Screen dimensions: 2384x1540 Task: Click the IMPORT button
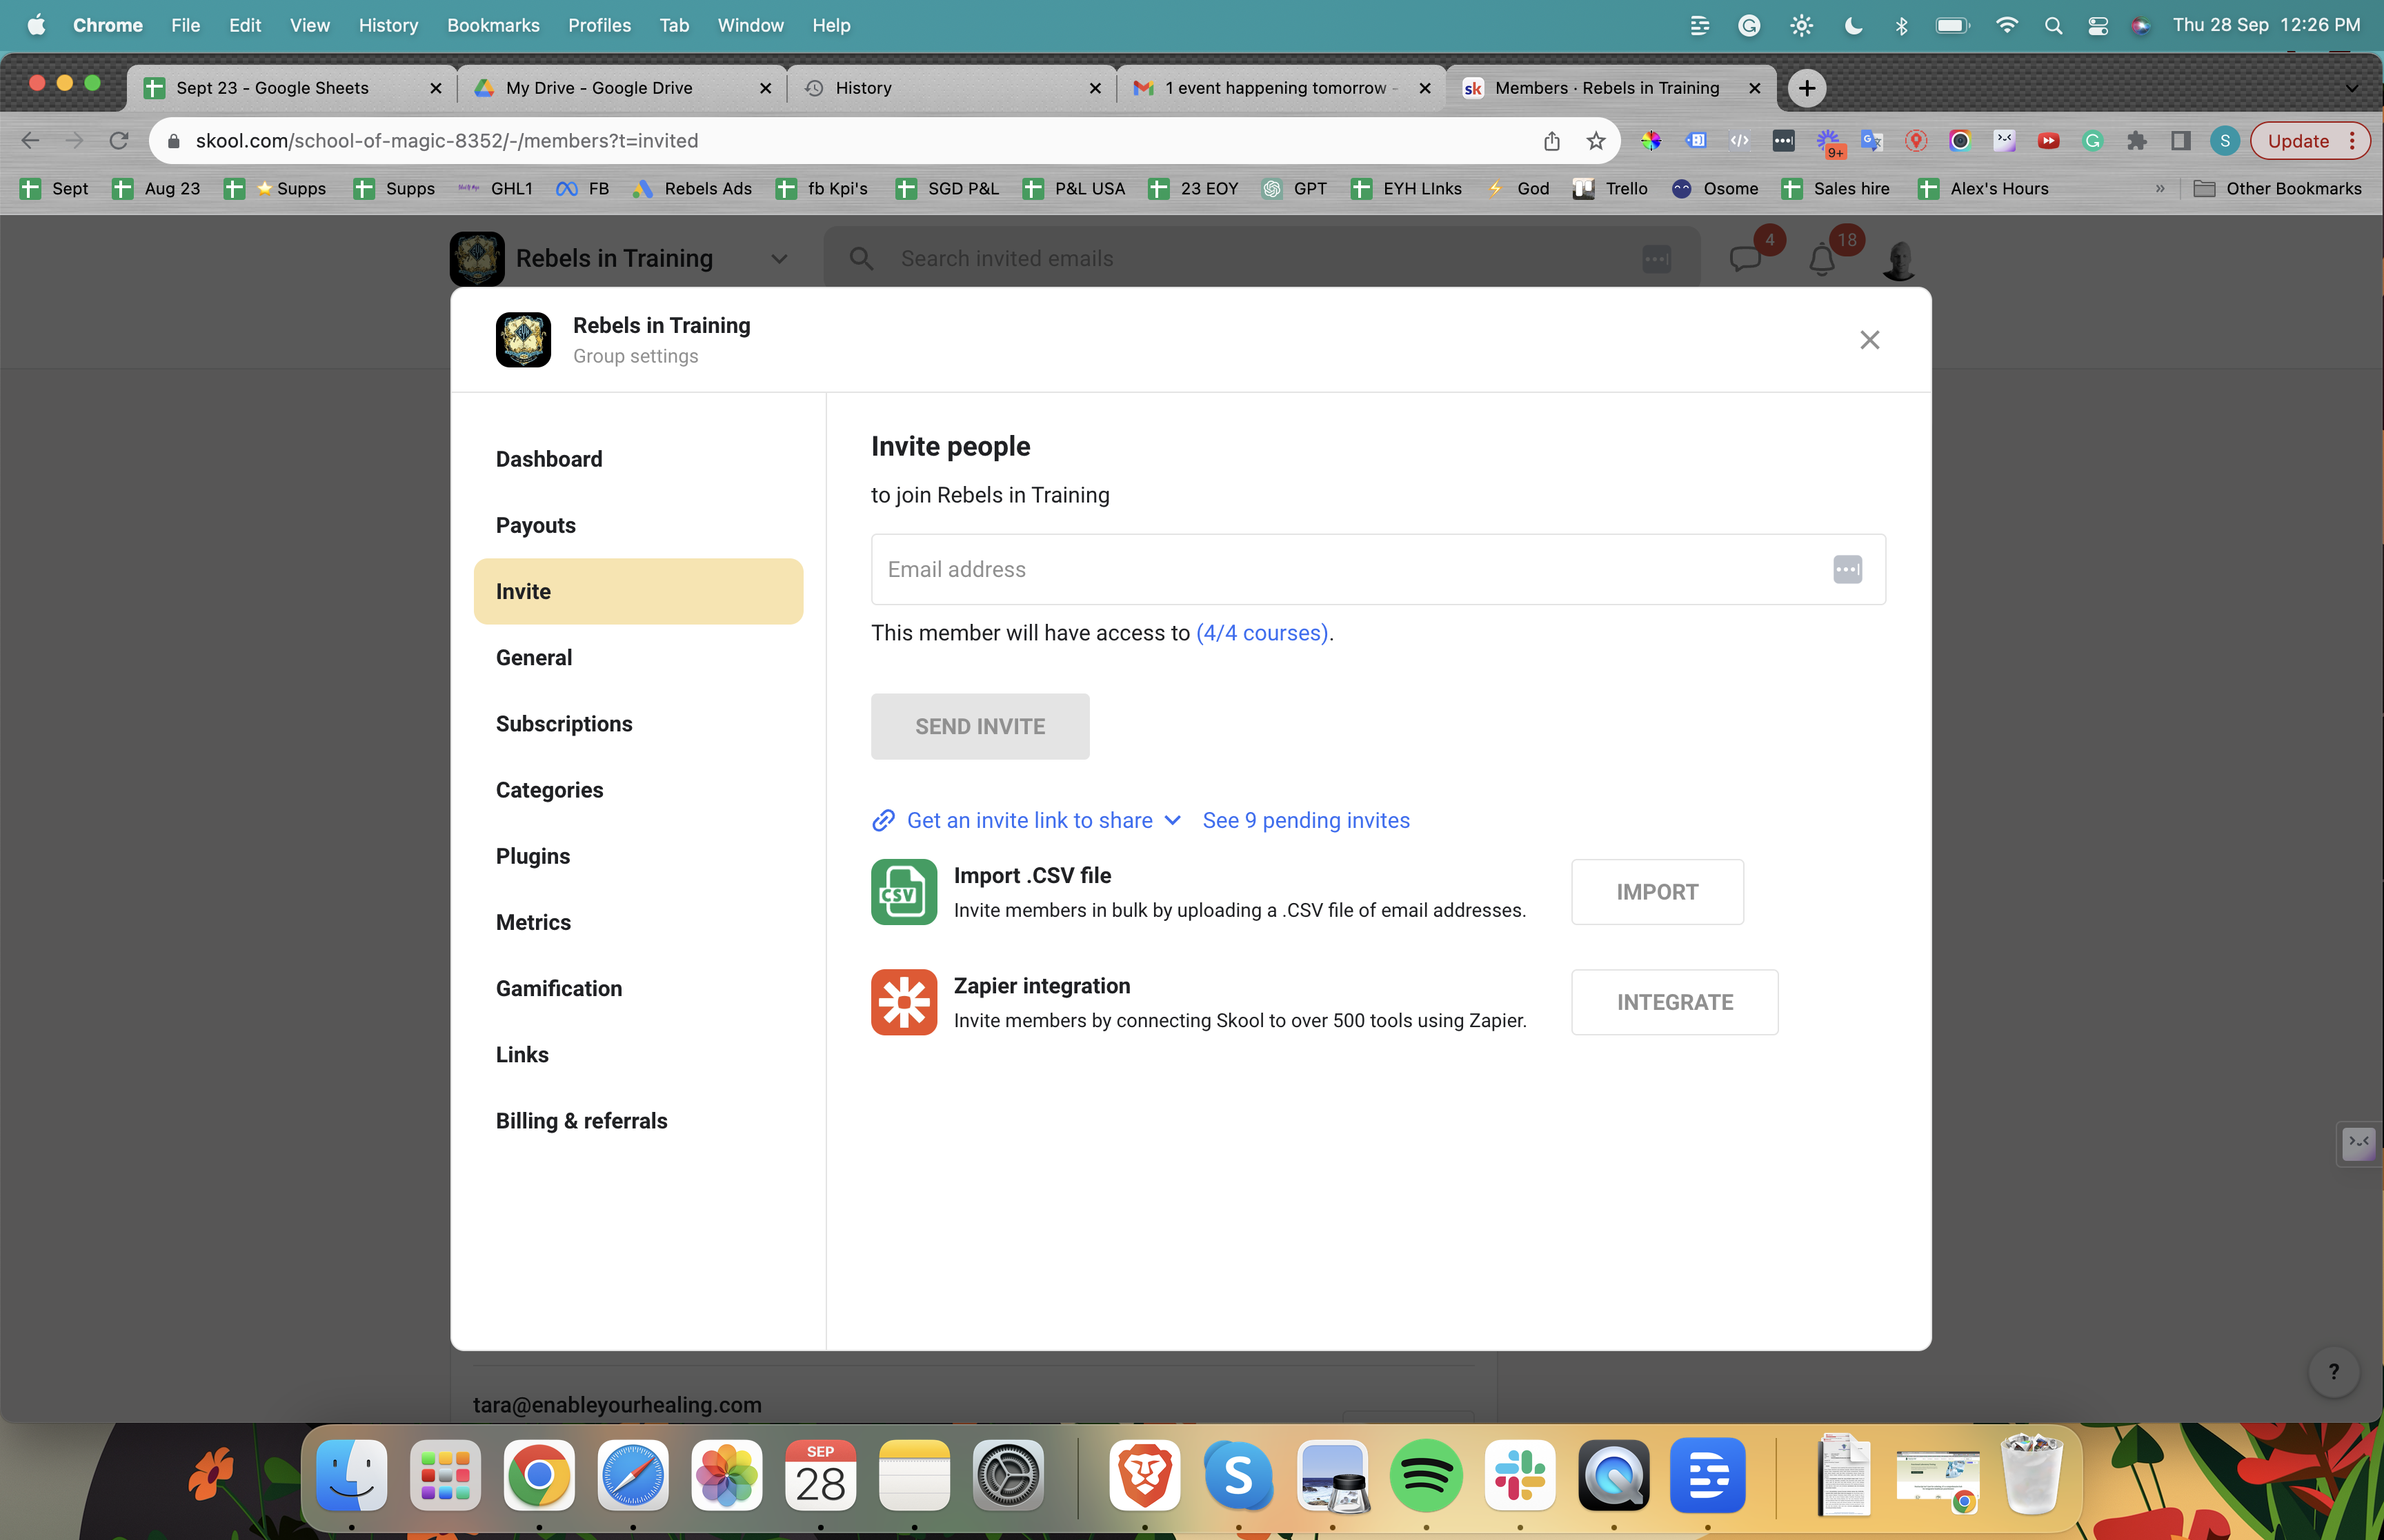pyautogui.click(x=1657, y=891)
